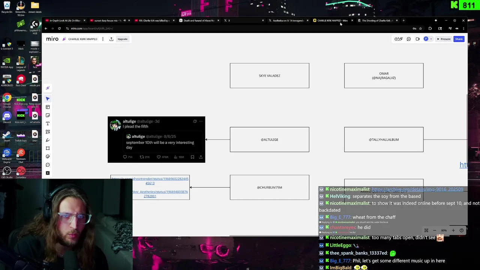480x270 pixels.
Task: Click the Present button
Action: pyautogui.click(x=444, y=39)
